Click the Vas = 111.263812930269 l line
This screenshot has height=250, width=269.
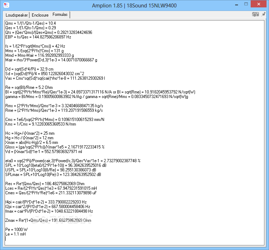55,78
